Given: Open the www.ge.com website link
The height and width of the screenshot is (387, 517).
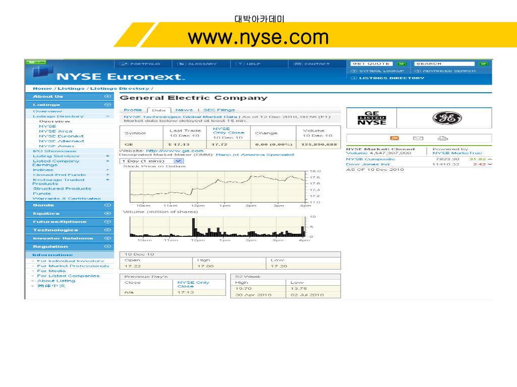Looking at the screenshot, I should (x=174, y=151).
